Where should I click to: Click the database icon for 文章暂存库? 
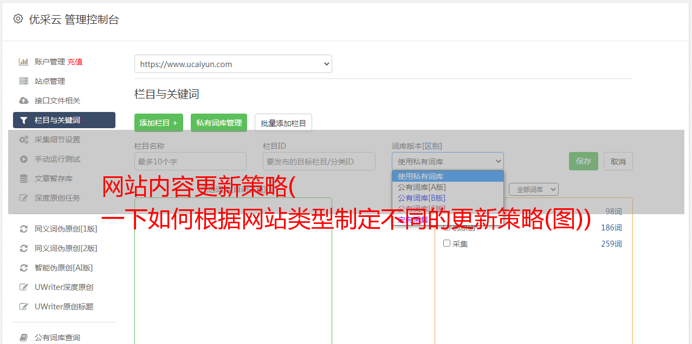[24, 178]
